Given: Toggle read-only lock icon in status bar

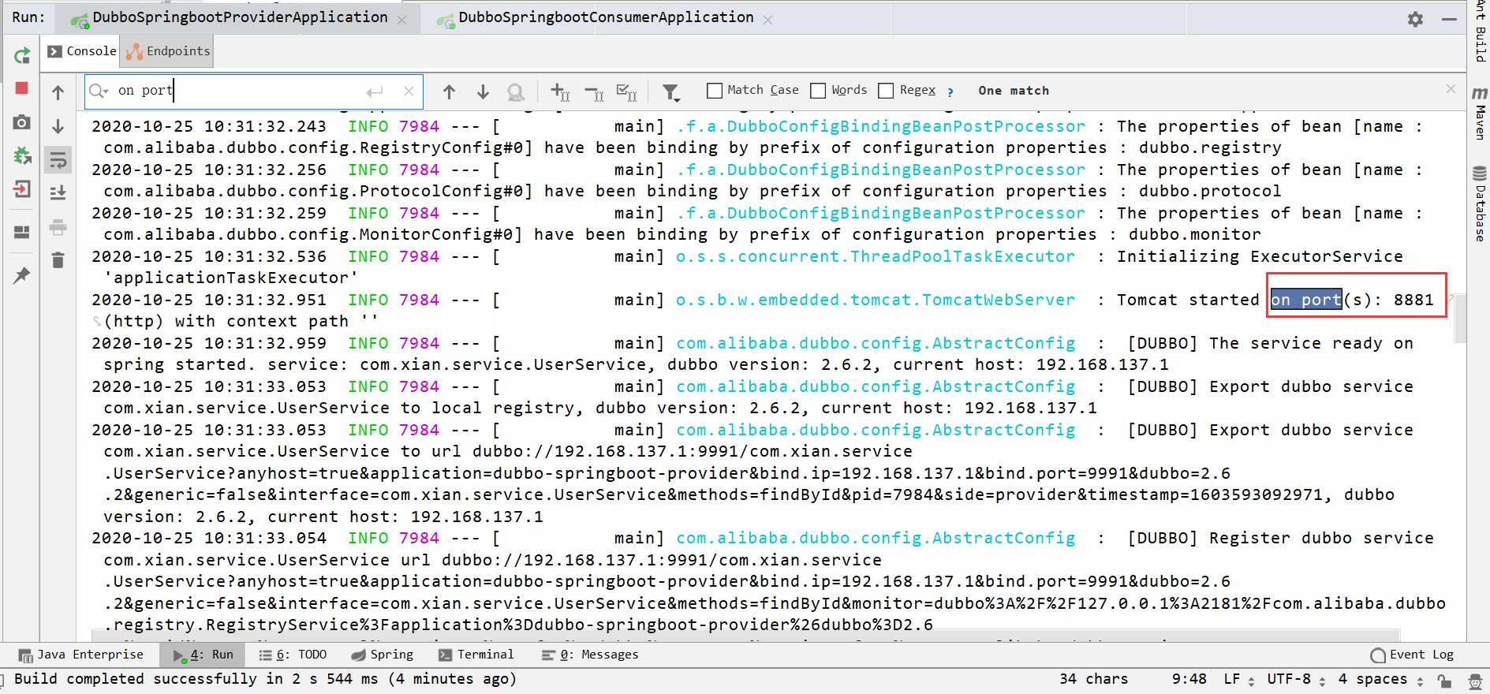Looking at the screenshot, I should coord(1444,680).
